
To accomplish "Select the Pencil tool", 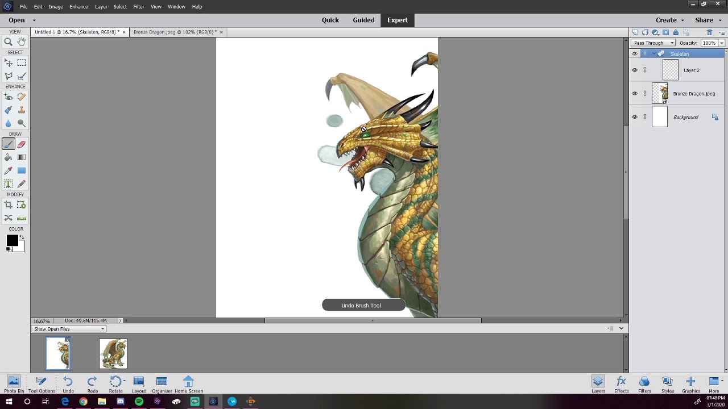I will click(22, 183).
